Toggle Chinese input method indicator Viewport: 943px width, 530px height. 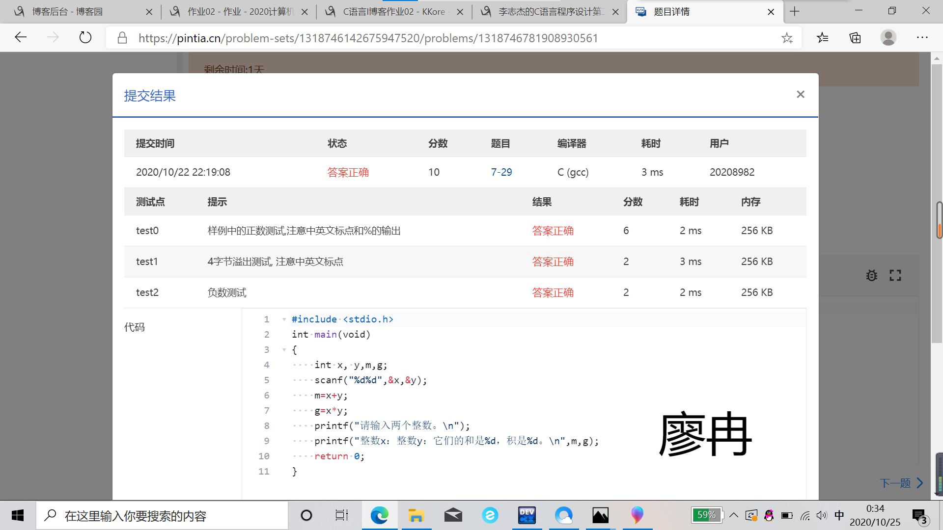pos(839,515)
